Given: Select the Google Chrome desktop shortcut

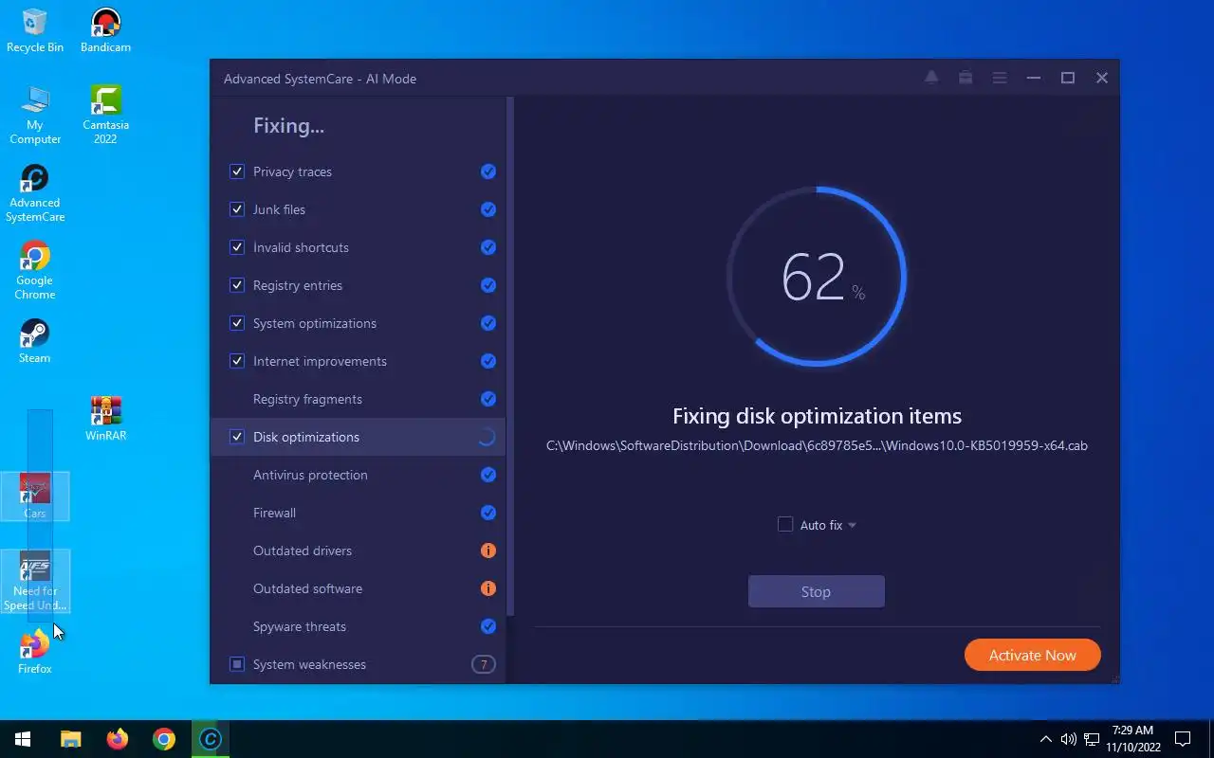Looking at the screenshot, I should (35, 271).
